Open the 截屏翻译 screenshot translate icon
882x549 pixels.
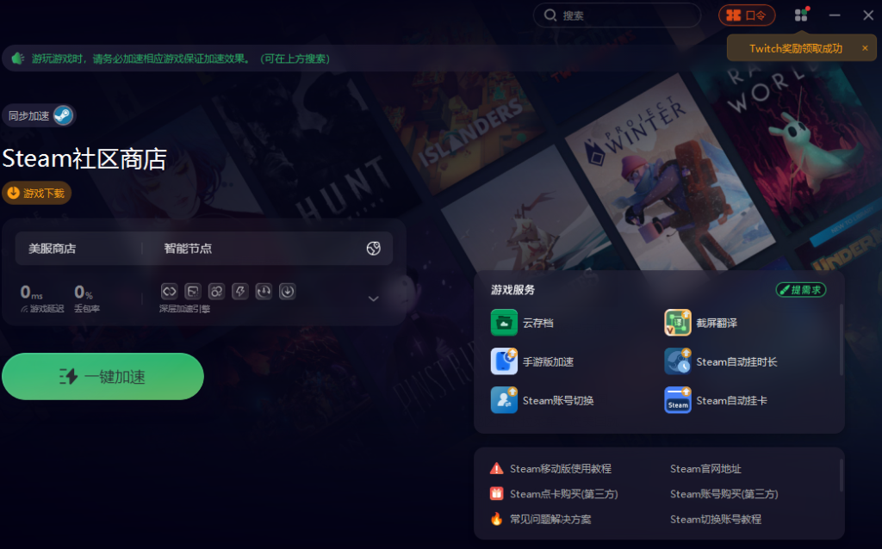[678, 323]
